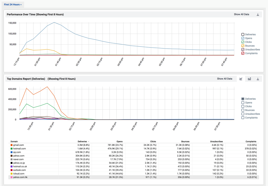Open the First 24 Hours time range dropdown

click(13, 5)
